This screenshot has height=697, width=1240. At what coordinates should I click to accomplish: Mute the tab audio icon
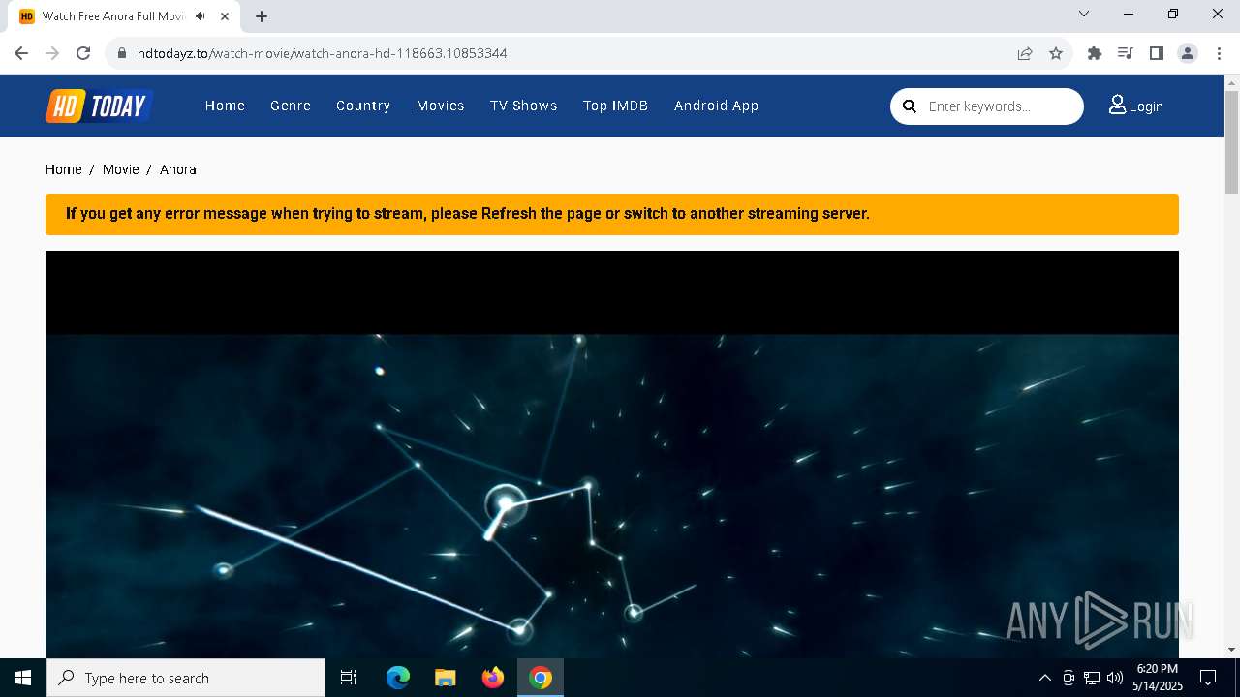201,16
